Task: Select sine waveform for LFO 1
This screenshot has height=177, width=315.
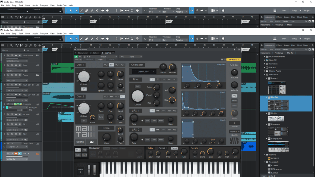Action: tap(152, 111)
